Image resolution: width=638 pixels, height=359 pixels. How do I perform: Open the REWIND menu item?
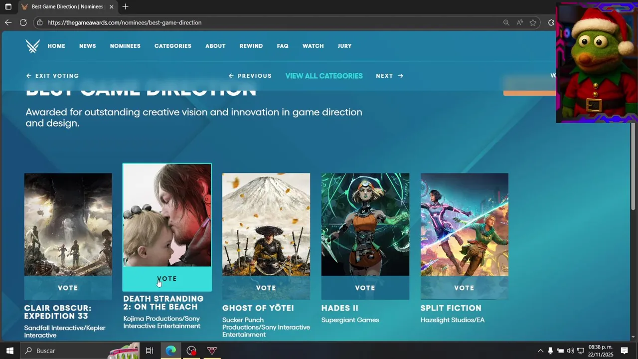(251, 46)
